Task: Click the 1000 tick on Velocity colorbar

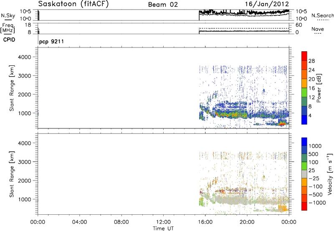Action: point(315,146)
